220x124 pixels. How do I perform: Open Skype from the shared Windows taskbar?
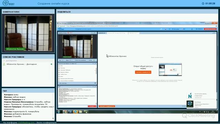76,112
